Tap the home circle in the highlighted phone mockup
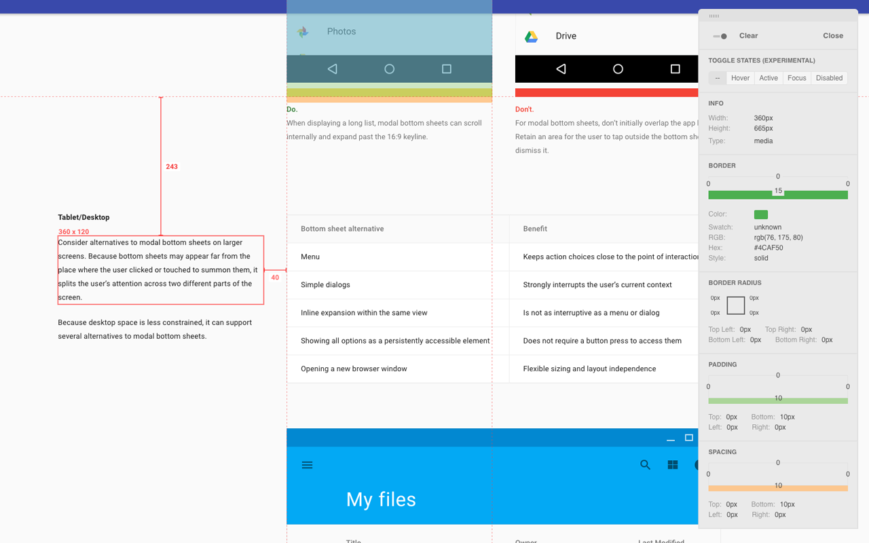 [389, 69]
